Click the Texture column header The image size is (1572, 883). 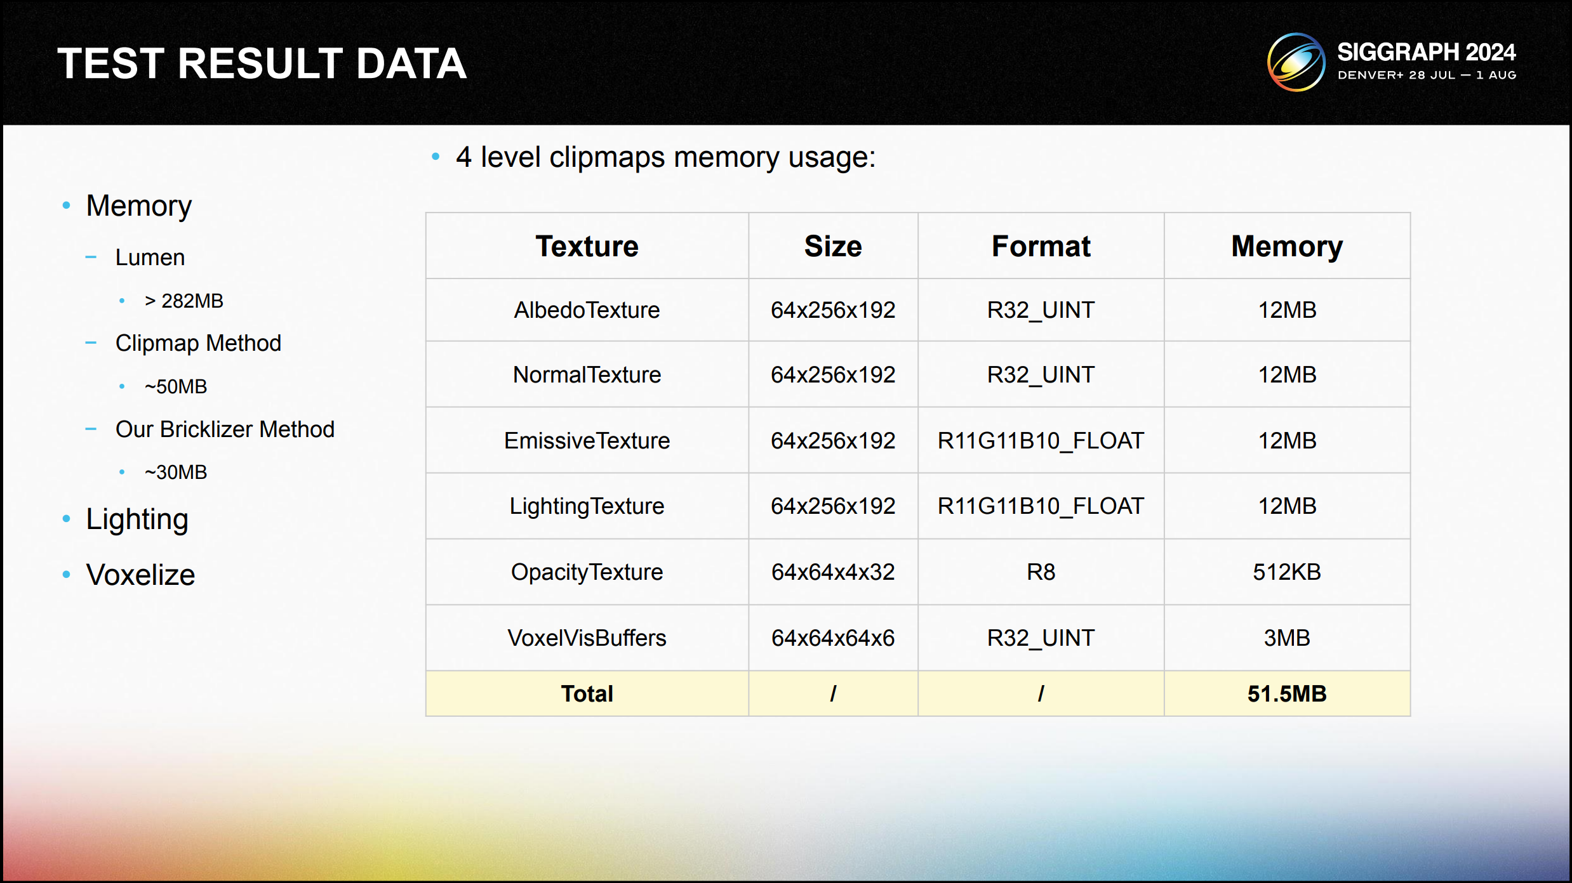(x=587, y=246)
